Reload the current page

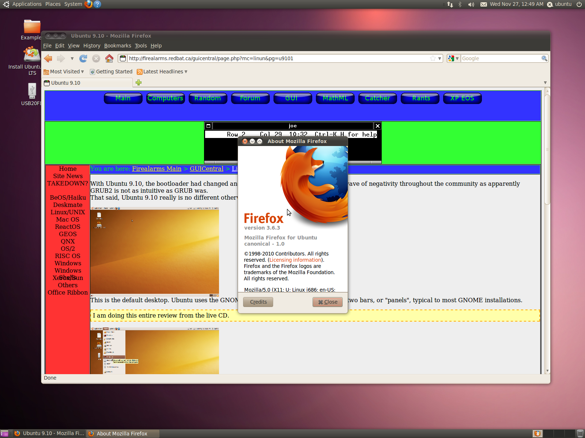pos(83,58)
